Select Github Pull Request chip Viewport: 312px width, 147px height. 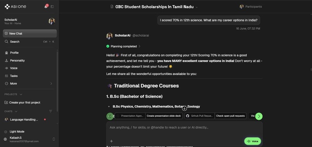coord(200,116)
